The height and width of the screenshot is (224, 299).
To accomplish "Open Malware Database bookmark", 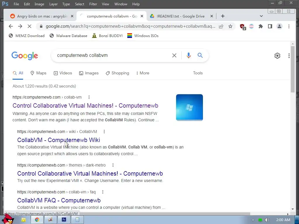I will 68,36.
